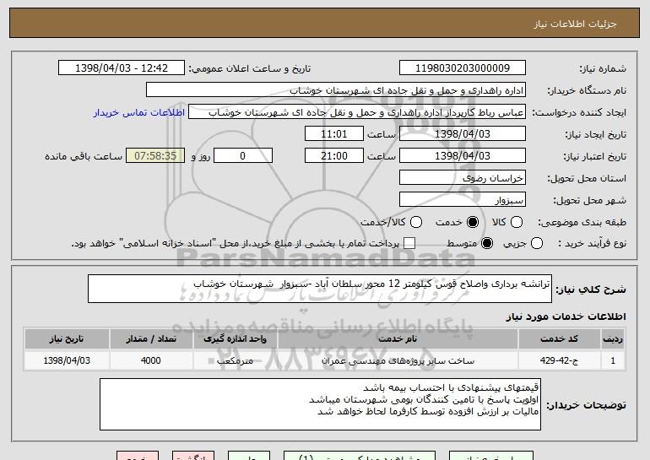Click the quantity cell 4000
The height and width of the screenshot is (460, 650).
pos(151,360)
